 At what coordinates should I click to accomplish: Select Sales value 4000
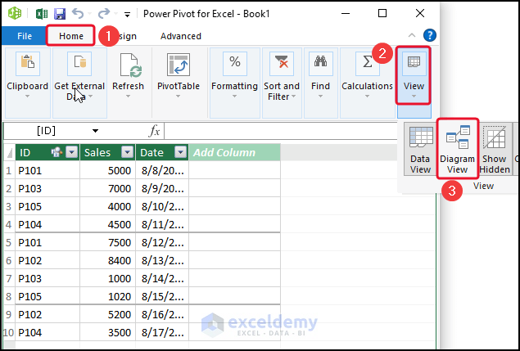108,206
